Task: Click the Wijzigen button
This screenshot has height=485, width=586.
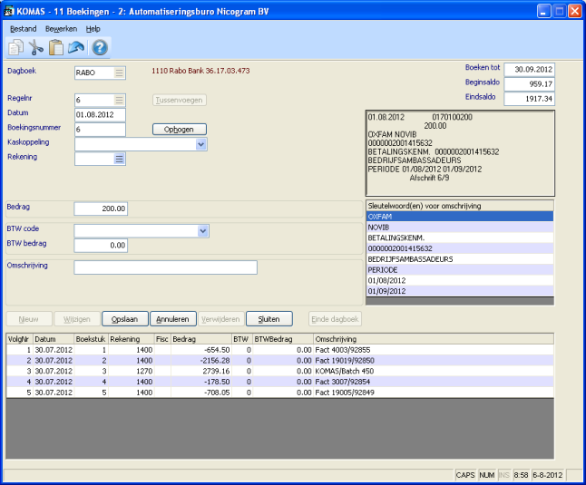Action: (x=77, y=319)
